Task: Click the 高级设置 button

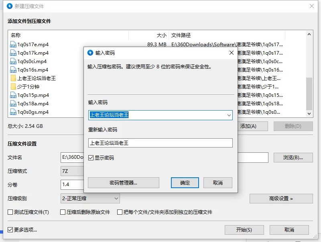Action: (281, 199)
